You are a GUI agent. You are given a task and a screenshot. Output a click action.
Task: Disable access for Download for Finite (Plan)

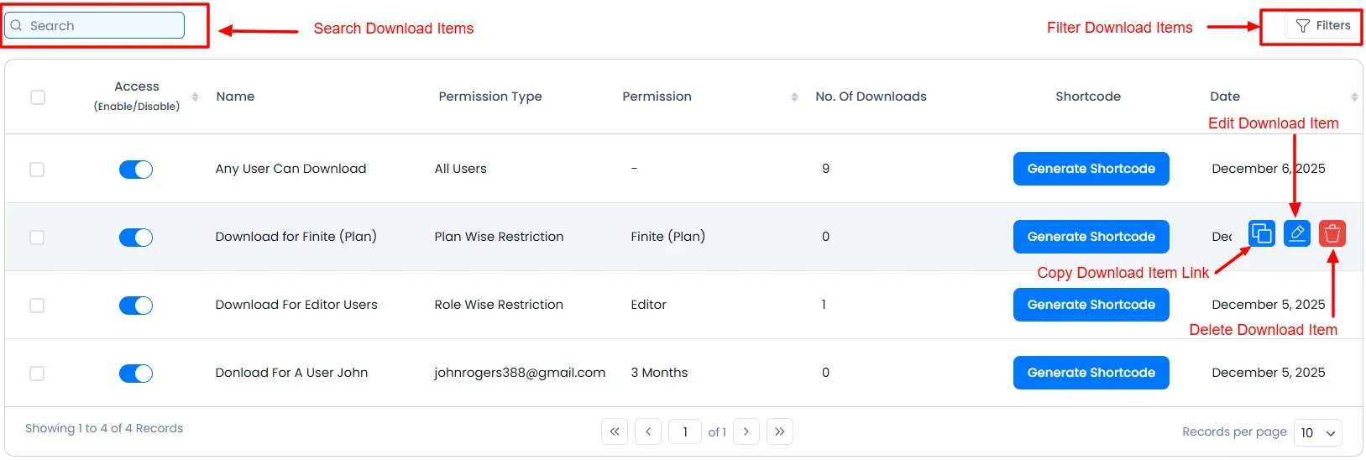pyautogui.click(x=136, y=238)
